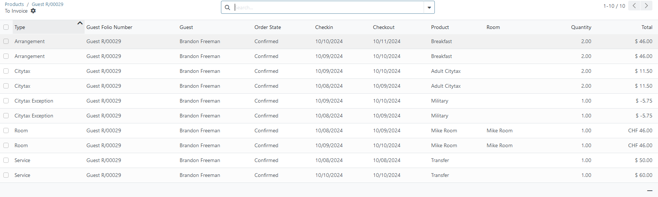
Task: Toggle the Type column sort arrow
Action: (x=80, y=23)
